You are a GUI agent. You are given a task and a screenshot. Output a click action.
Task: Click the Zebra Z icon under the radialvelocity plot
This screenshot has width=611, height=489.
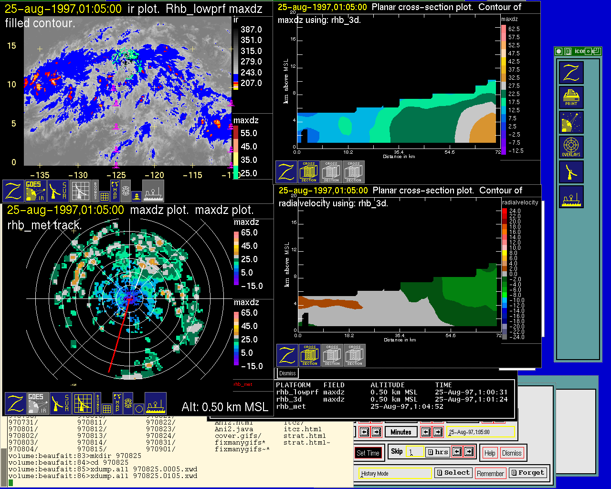287,355
